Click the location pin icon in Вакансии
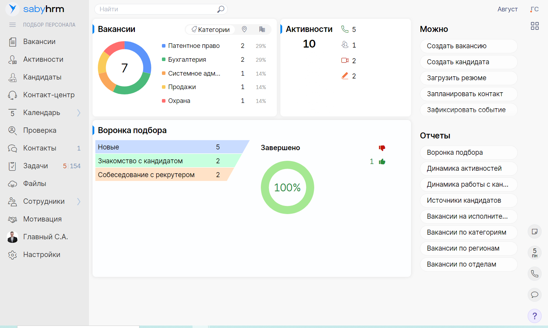Screen dimensions: 548x328 coord(244,29)
